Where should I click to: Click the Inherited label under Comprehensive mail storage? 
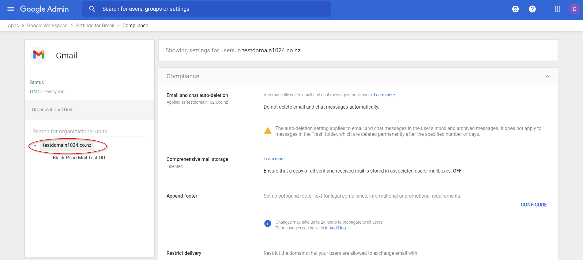175,167
